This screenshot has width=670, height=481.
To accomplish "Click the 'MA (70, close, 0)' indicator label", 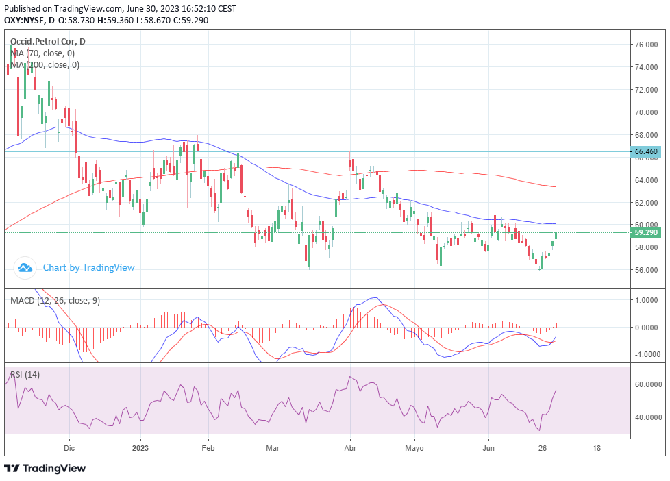I will coord(42,53).
